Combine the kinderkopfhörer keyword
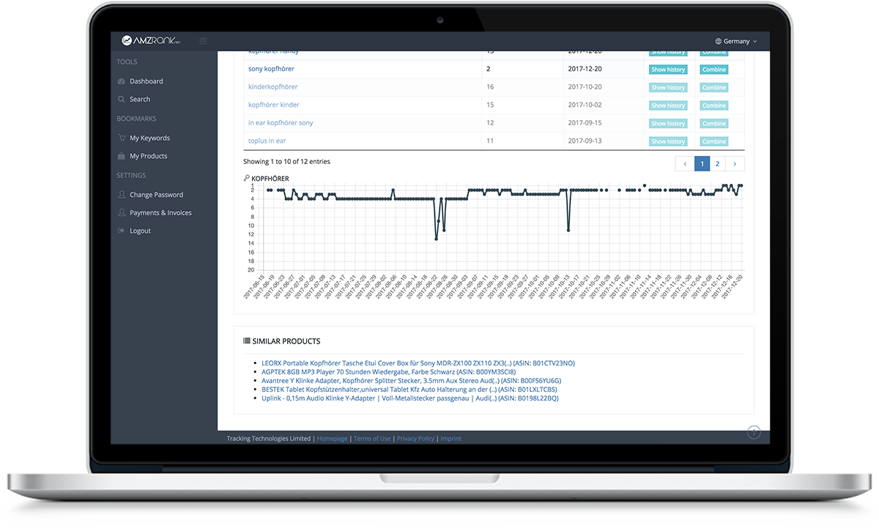The width and height of the screenshot is (879, 531). click(713, 87)
